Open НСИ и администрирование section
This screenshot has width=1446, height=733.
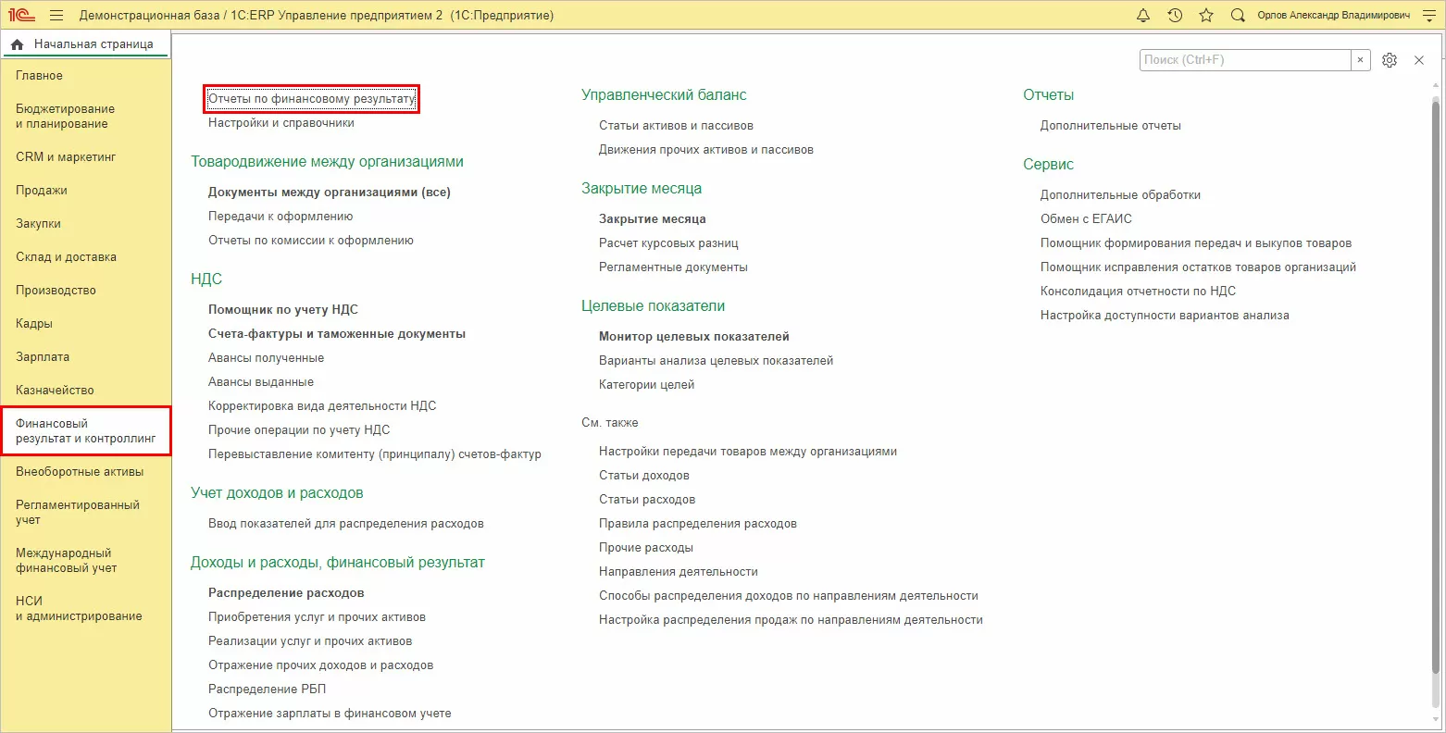point(80,609)
